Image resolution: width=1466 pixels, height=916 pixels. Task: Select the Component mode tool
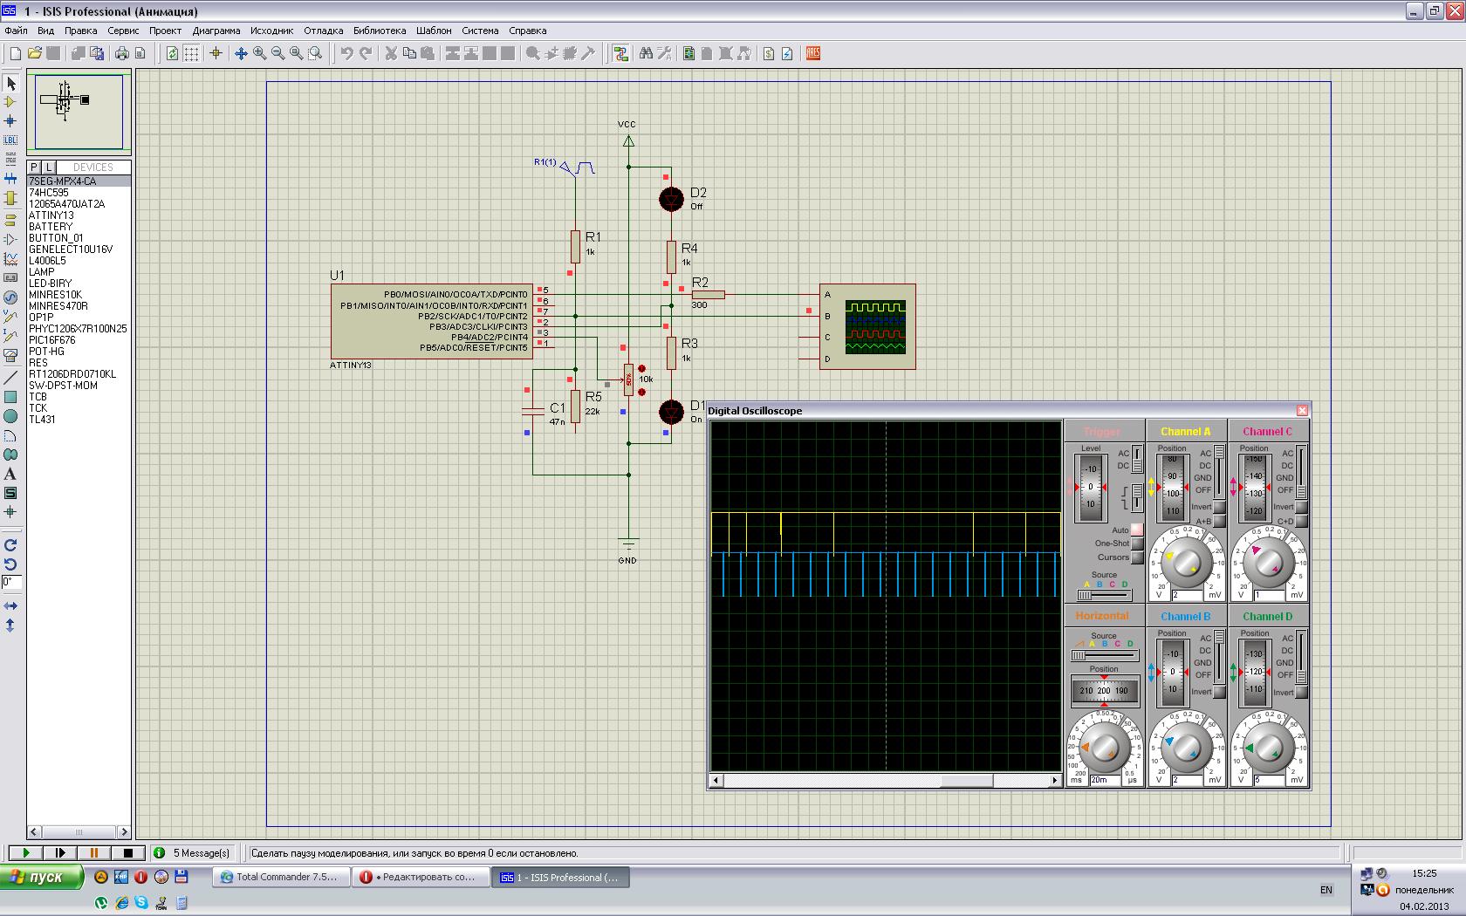click(x=10, y=102)
